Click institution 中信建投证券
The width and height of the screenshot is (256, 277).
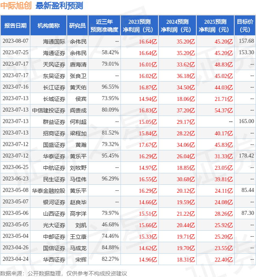(49, 110)
